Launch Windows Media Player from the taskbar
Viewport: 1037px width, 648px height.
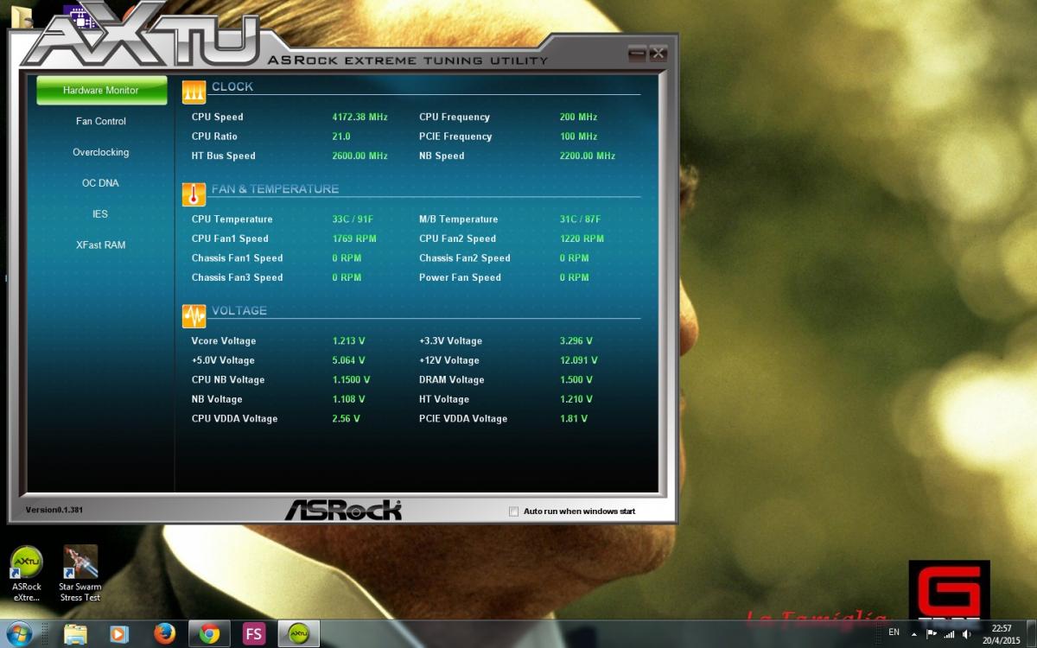119,634
